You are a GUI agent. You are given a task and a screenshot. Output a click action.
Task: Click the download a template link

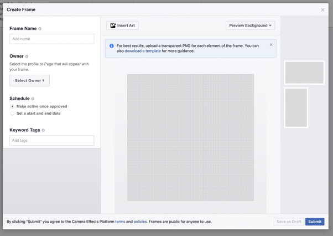pyautogui.click(x=143, y=51)
